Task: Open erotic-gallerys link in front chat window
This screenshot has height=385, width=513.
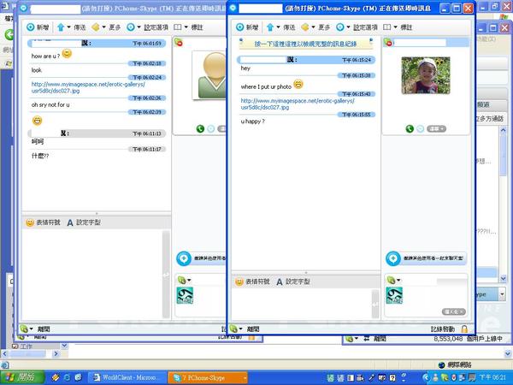Action: [298, 104]
